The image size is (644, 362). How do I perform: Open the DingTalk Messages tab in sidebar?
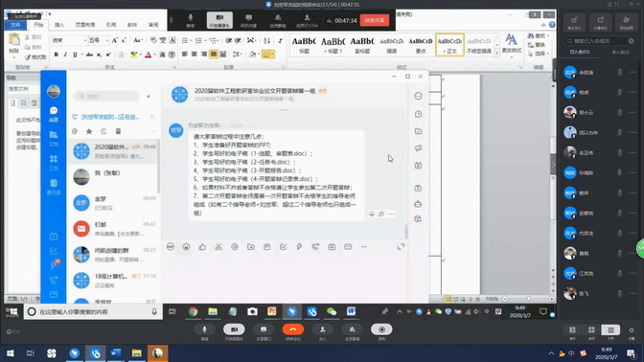point(54,114)
